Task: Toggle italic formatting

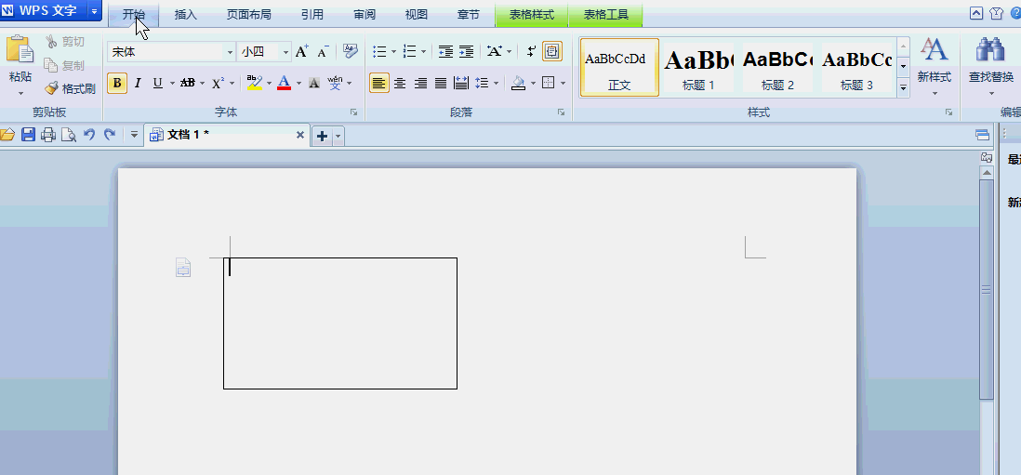Action: (138, 84)
